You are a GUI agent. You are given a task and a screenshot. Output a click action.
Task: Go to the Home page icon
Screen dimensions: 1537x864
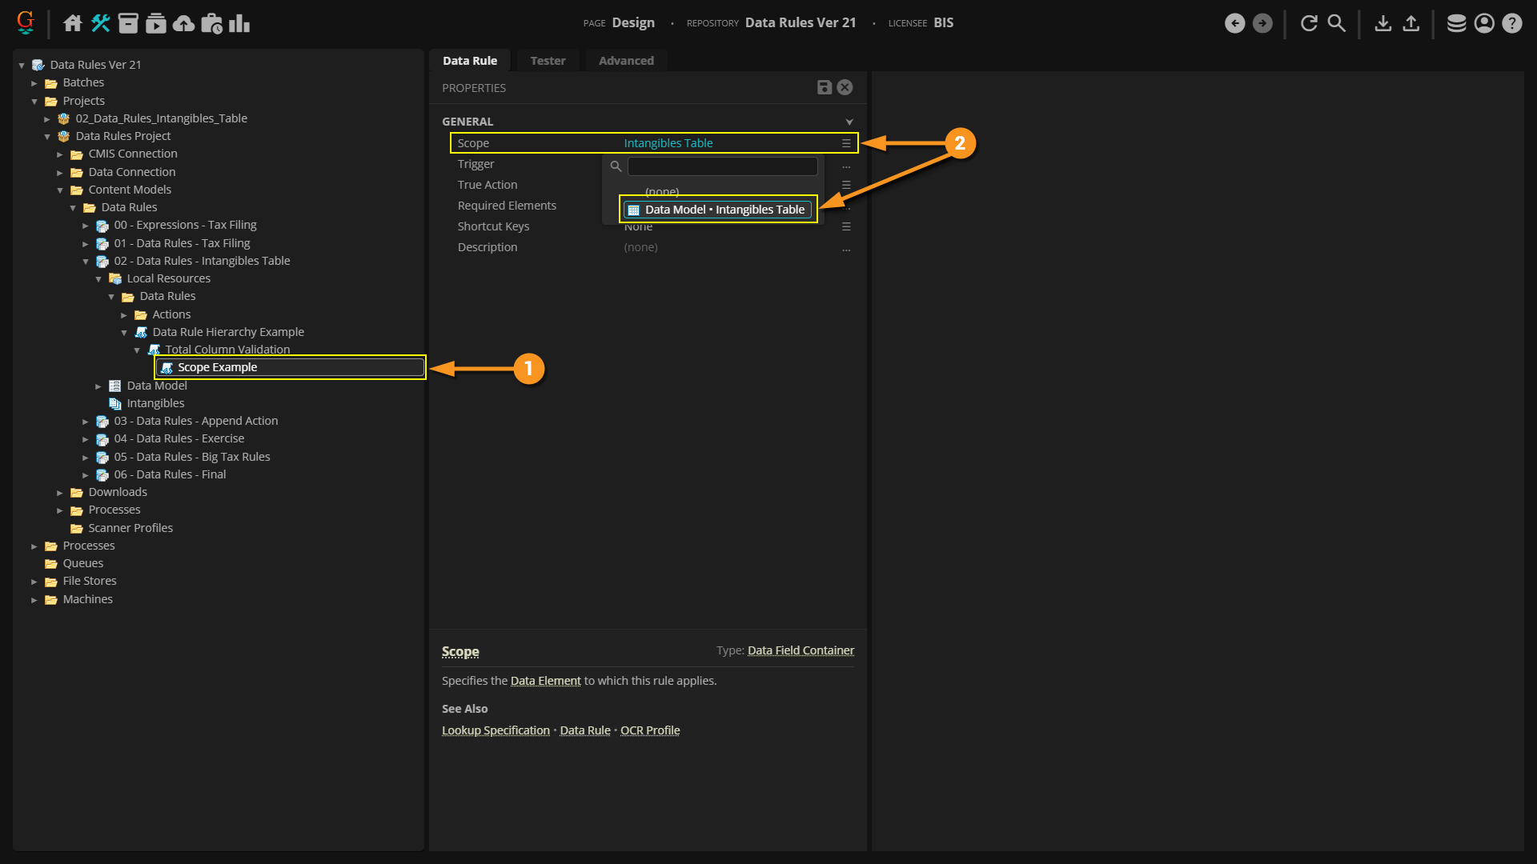tap(73, 23)
